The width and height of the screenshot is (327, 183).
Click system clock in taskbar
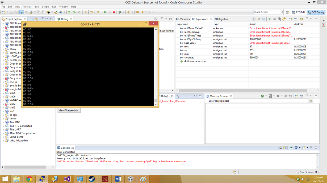tap(318, 179)
